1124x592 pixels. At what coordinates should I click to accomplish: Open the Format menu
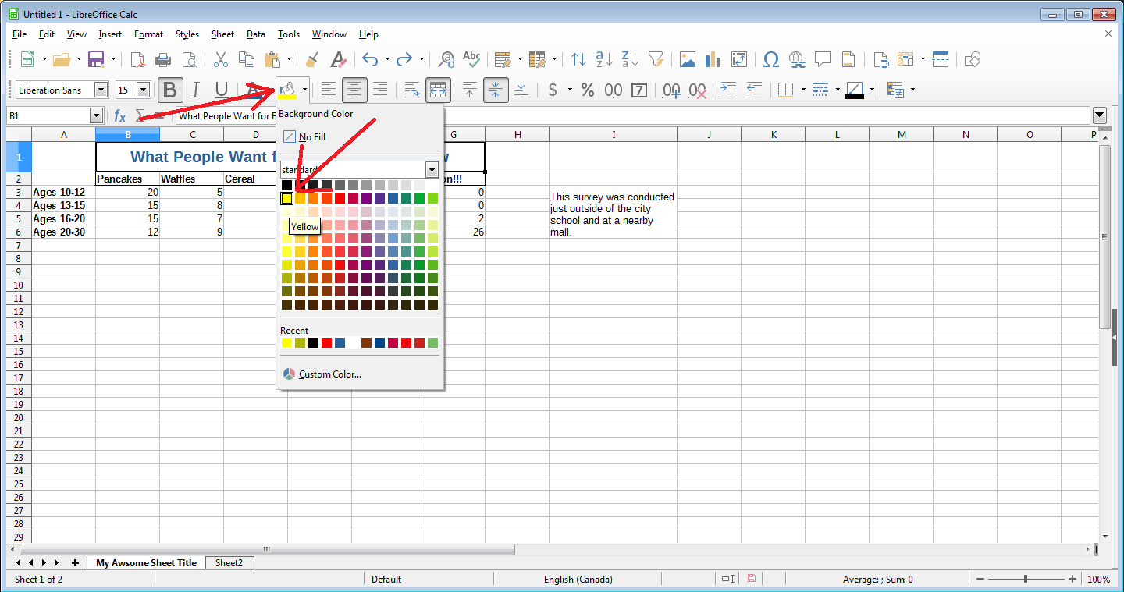click(x=148, y=34)
